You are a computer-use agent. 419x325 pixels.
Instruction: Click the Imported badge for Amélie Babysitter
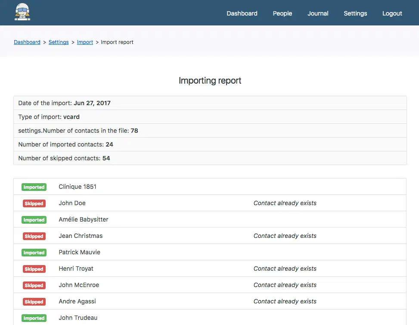(34, 220)
